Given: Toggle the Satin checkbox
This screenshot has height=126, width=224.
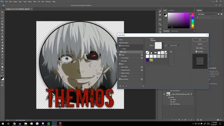Looking at the screenshot, I should tap(120, 64).
